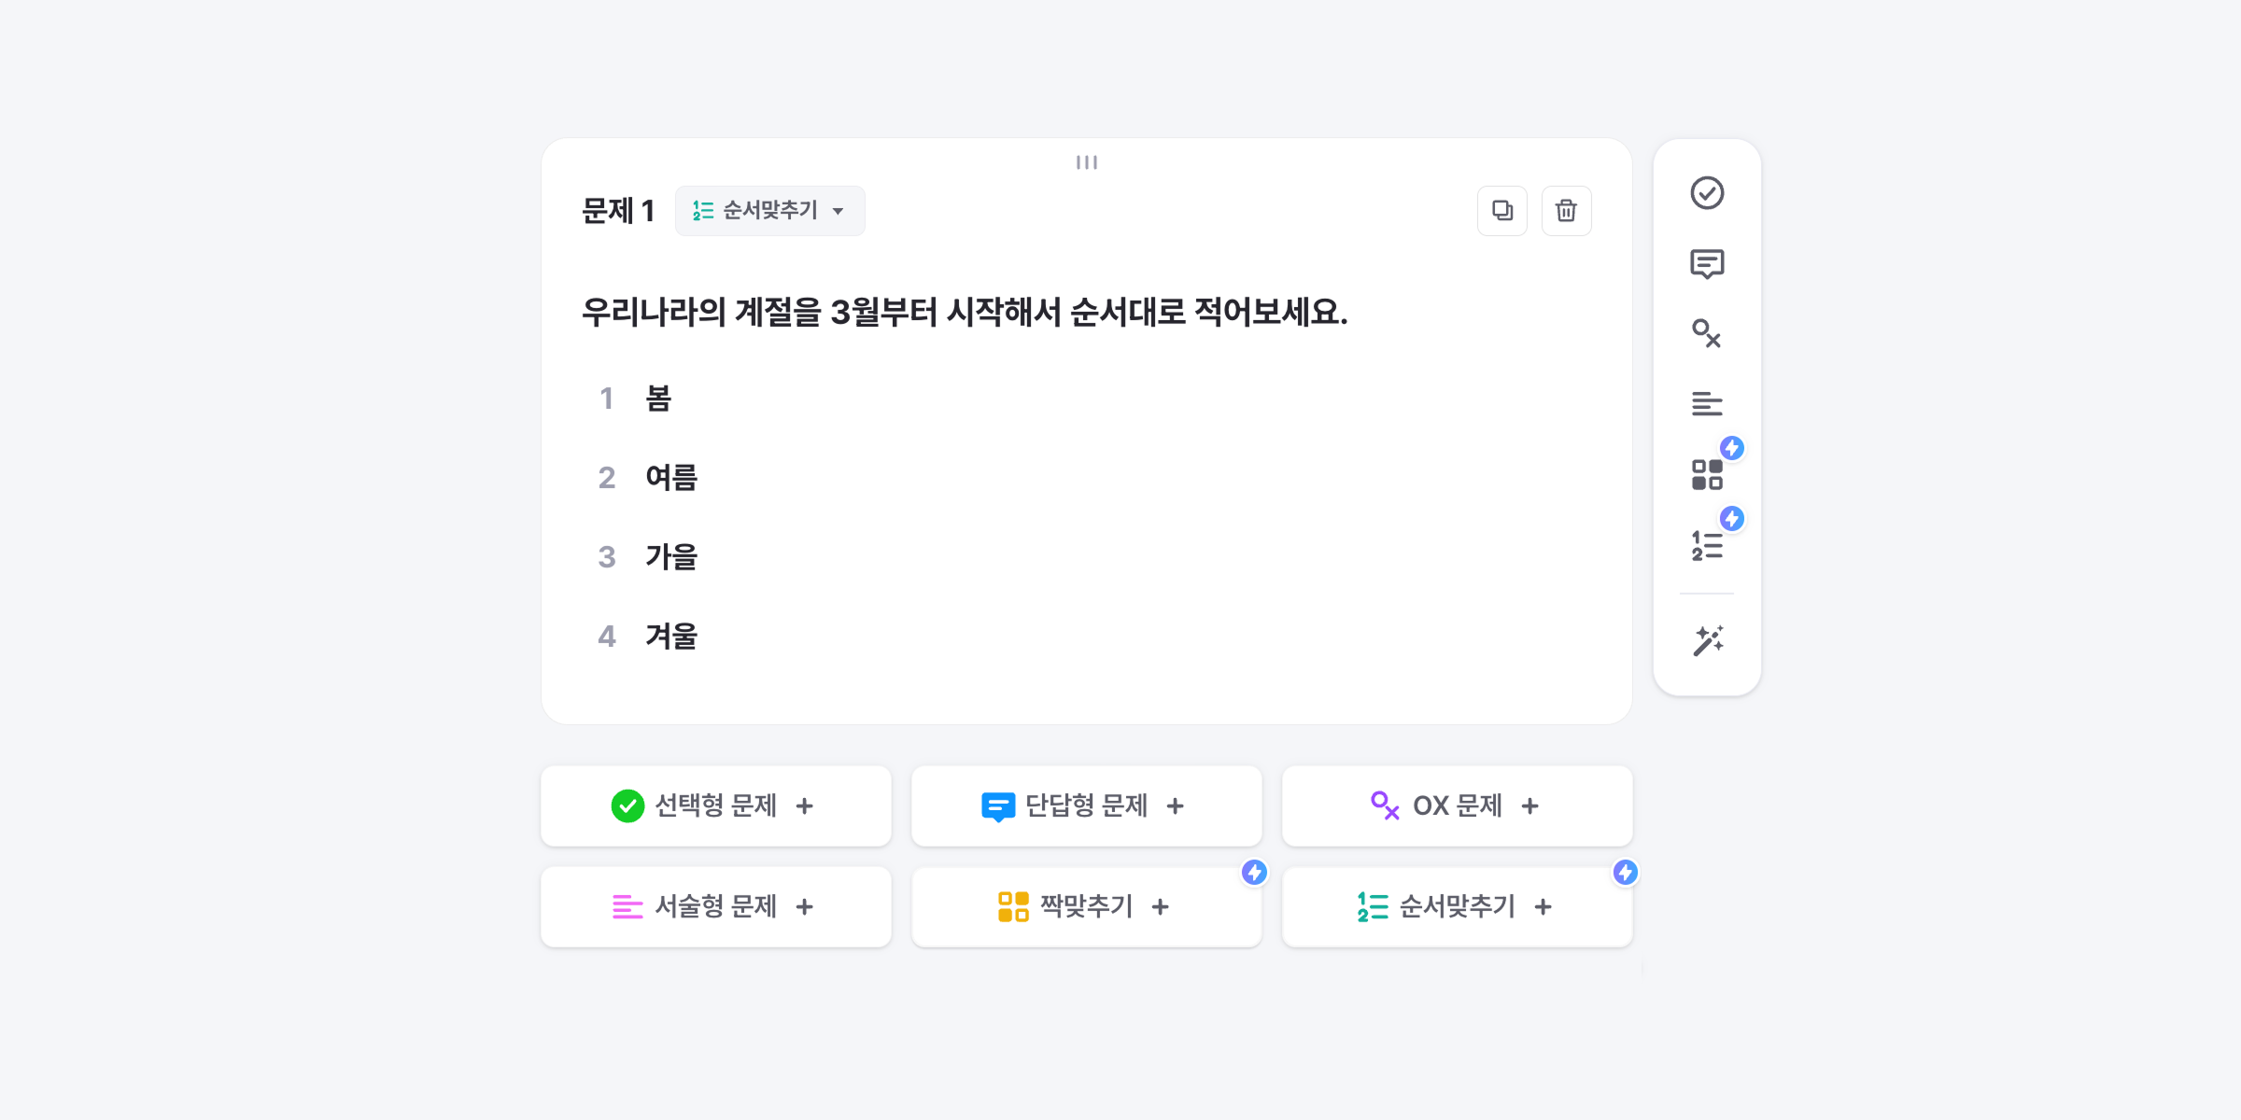Screen dimensions: 2241x1120
Task: Edit the question title text about 계절
Action: pyautogui.click(x=965, y=313)
